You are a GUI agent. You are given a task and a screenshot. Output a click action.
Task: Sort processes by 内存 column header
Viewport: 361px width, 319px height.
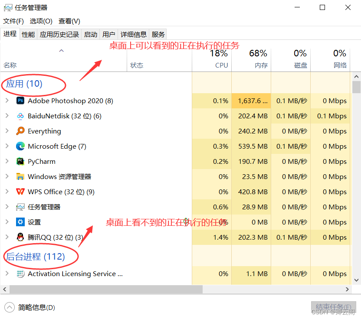(251, 60)
